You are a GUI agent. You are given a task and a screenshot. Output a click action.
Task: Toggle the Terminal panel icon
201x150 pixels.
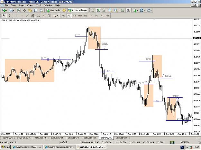click(x=35, y=10)
